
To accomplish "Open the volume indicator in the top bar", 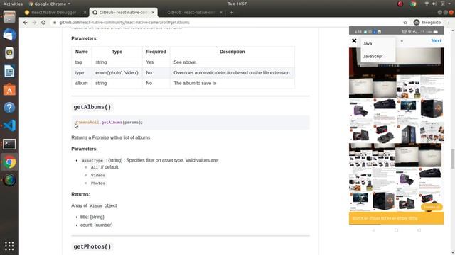I will click(434, 4).
